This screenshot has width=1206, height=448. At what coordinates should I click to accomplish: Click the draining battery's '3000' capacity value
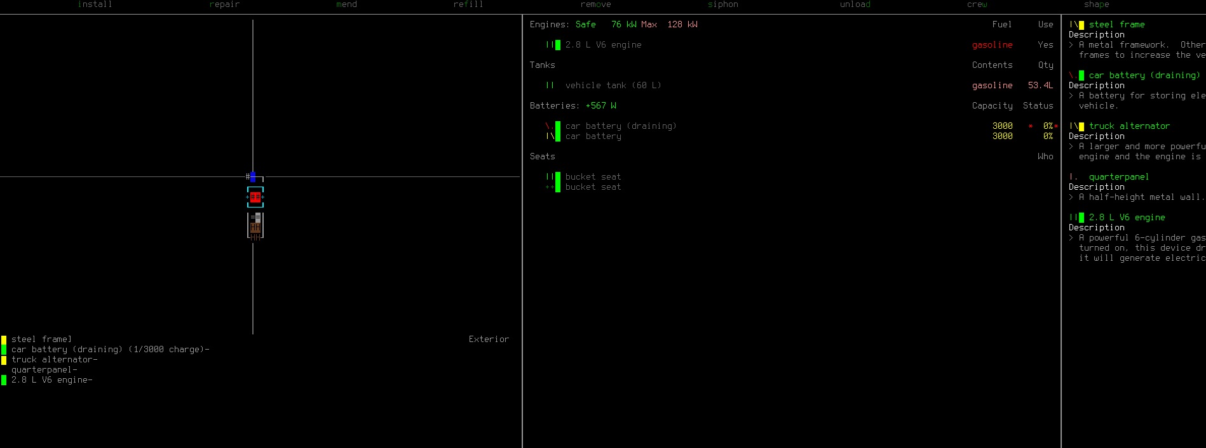[1003, 126]
